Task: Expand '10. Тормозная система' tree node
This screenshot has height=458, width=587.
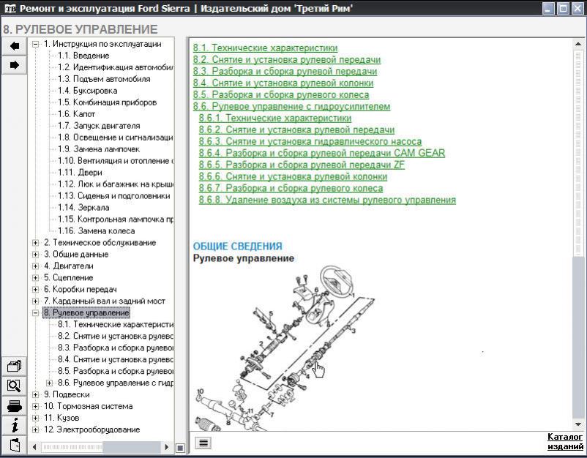Action: click(x=36, y=406)
